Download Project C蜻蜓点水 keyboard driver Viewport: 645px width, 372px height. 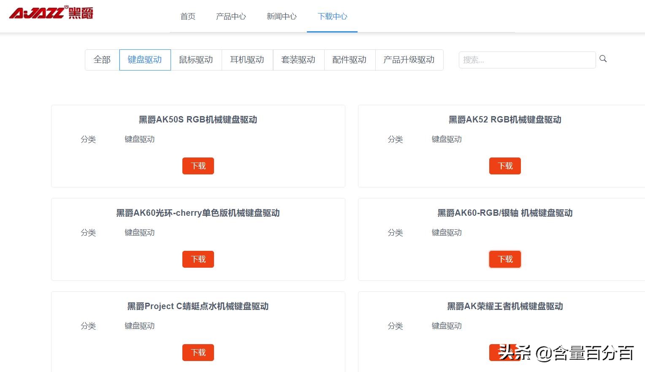[198, 353]
